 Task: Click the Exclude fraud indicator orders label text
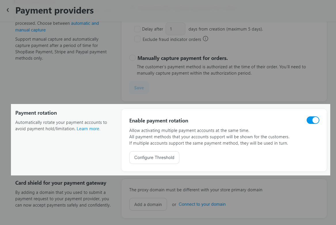coord(172,39)
